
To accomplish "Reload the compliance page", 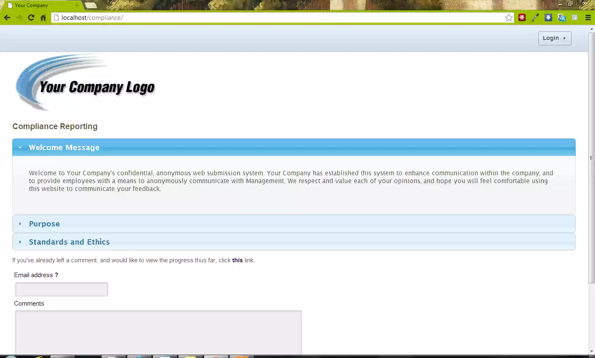I will click(x=31, y=17).
